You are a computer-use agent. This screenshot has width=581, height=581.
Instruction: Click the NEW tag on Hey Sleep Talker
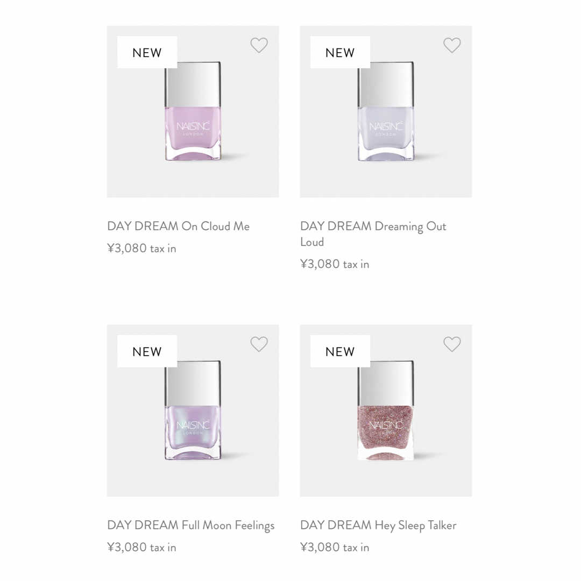pyautogui.click(x=339, y=351)
